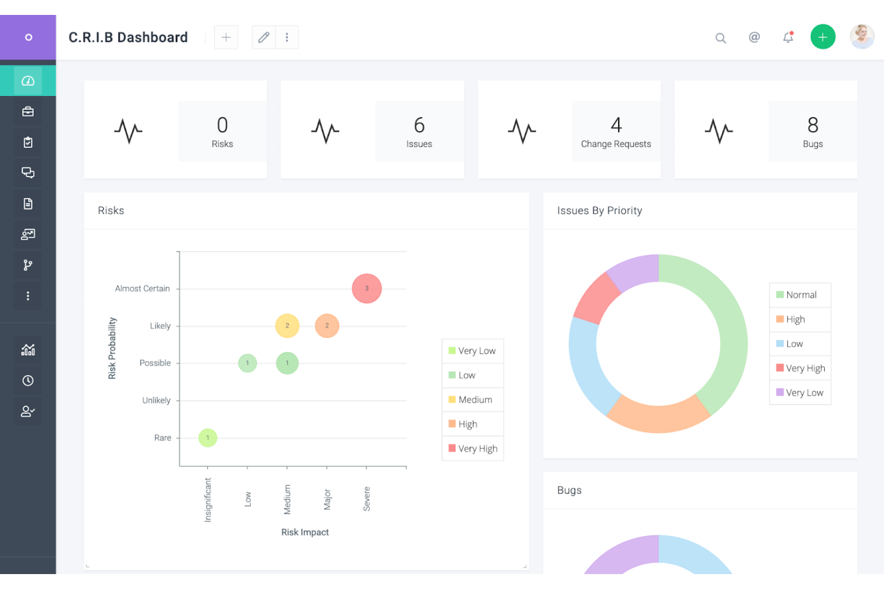Image resolution: width=884 pixels, height=589 pixels.
Task: Toggle Very Low in Issues By Priority legend
Action: pos(800,393)
